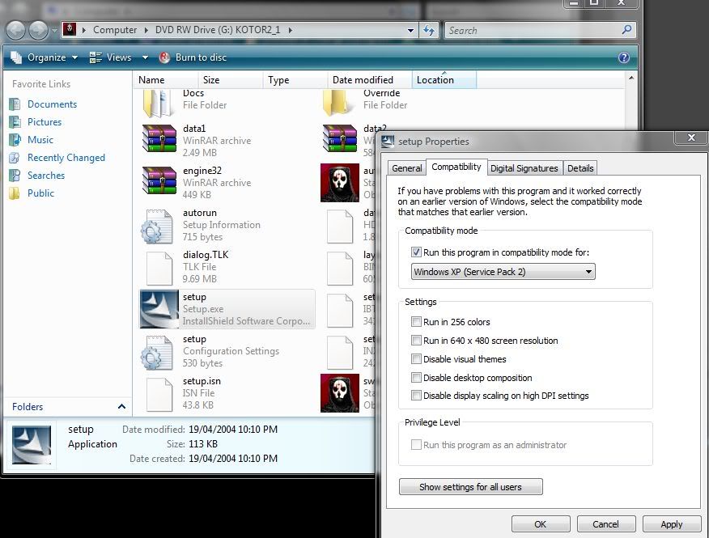709x538 pixels.
Task: Click Cancel in setup Properties
Action: [606, 524]
